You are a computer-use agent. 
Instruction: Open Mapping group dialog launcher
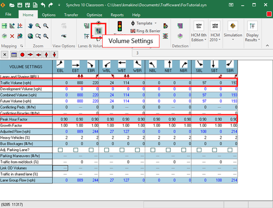pos(22,46)
